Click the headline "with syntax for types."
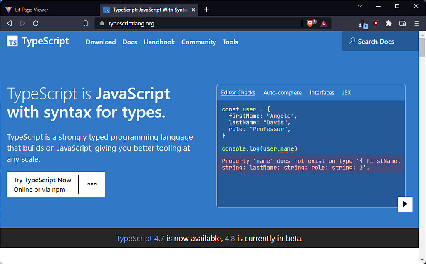Viewport: 426px width, 264px height. click(86, 112)
